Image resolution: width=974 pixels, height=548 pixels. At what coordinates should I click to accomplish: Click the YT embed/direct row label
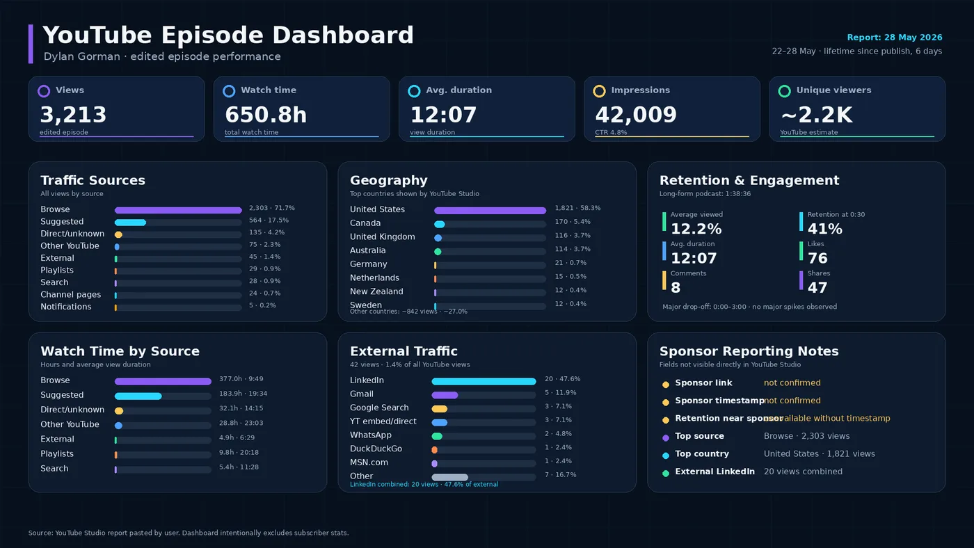tap(383, 421)
